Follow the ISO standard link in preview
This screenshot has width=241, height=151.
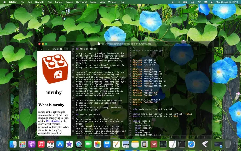(x=53, y=121)
